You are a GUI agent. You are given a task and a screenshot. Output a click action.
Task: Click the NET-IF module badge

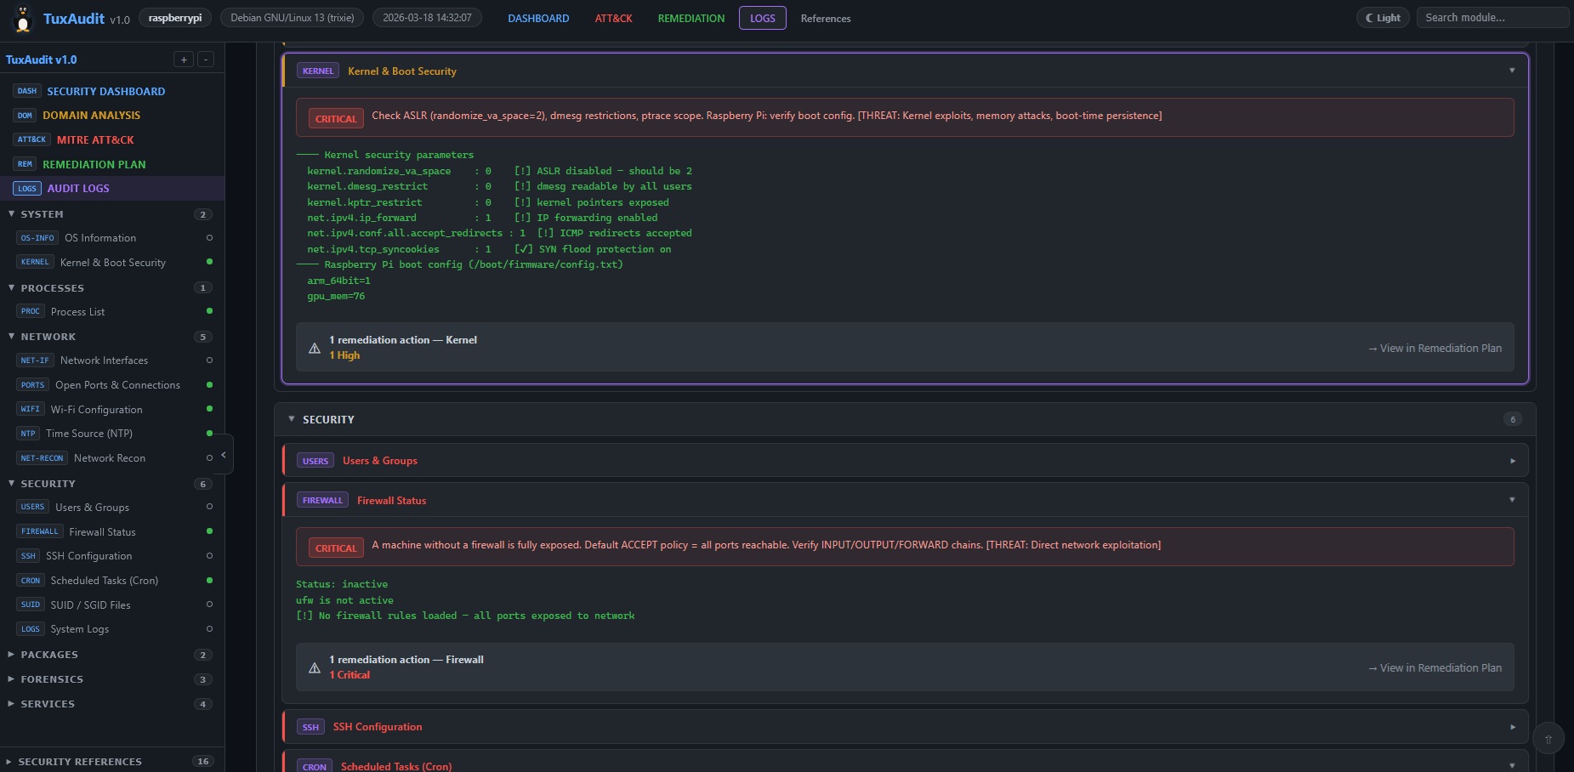click(35, 360)
